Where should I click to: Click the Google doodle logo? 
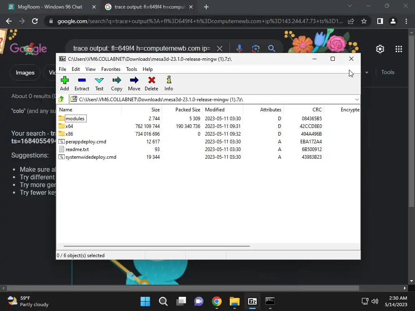coord(28,49)
